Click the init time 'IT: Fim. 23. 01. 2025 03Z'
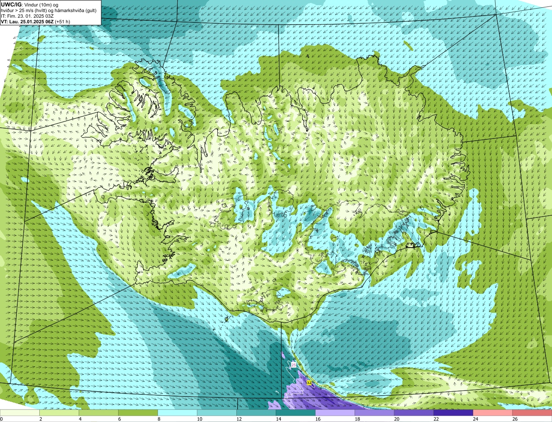552x422 pixels. point(27,16)
